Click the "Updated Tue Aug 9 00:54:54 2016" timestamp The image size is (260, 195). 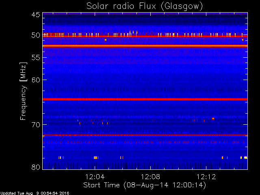point(35,193)
